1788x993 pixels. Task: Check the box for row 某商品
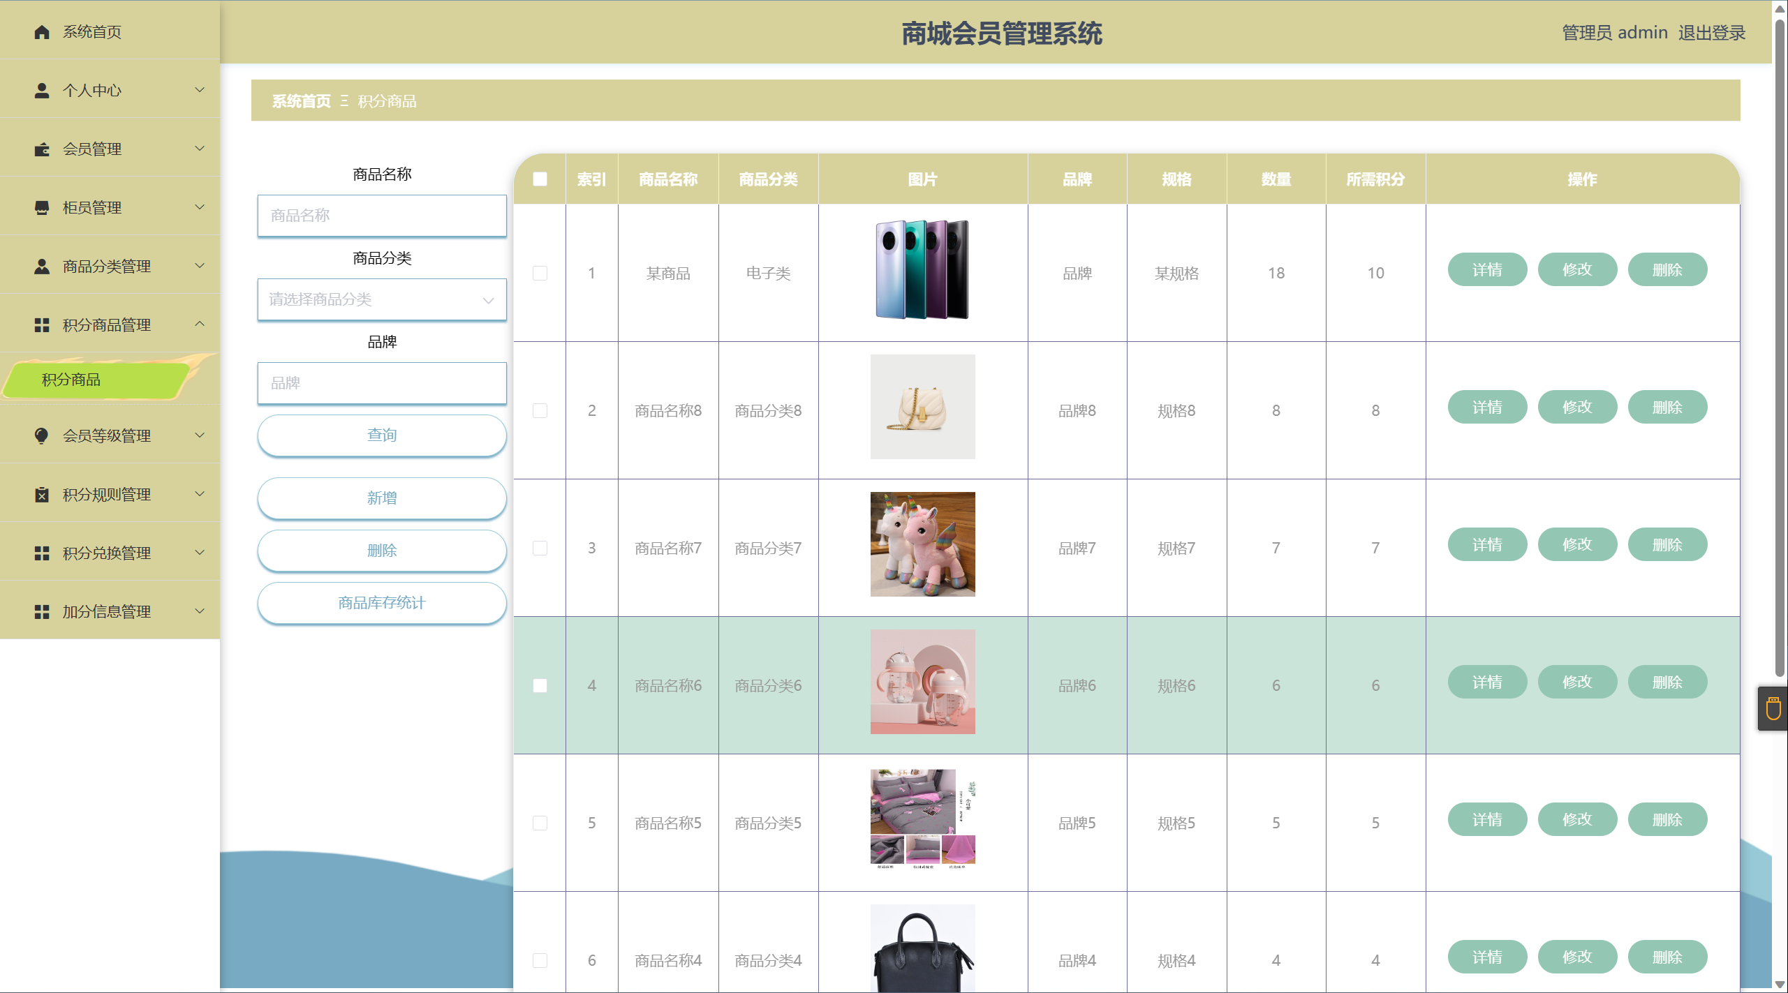(540, 273)
